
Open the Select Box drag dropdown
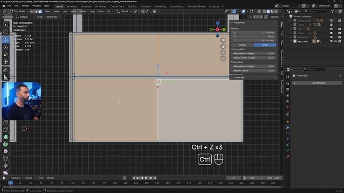pos(53,17)
